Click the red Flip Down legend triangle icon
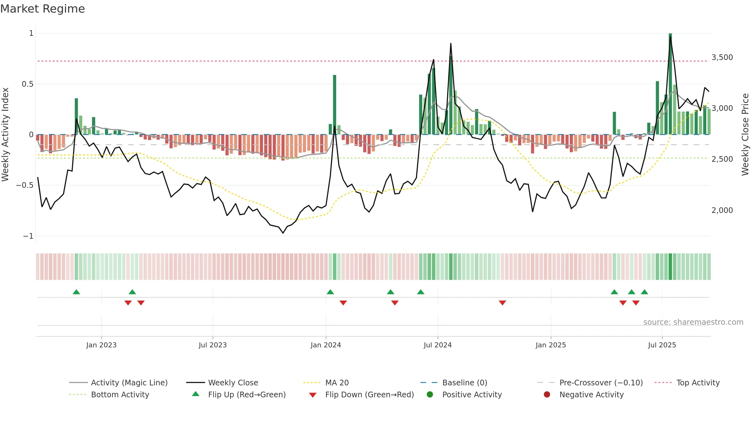Image resolution: width=754 pixels, height=424 pixels. point(313,395)
